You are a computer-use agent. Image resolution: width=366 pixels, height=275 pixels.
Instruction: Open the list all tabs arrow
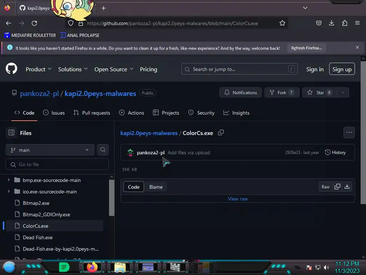click(x=305, y=8)
